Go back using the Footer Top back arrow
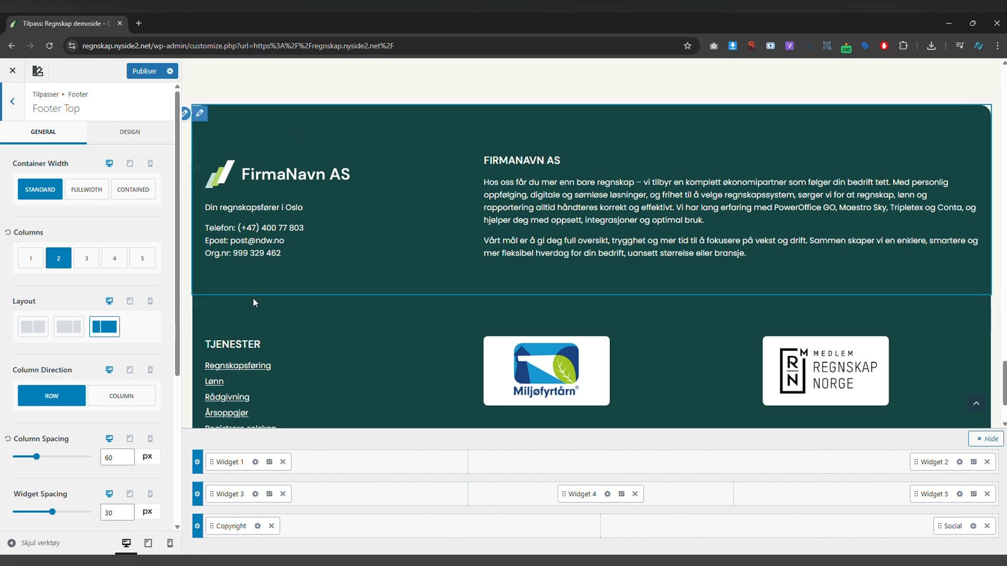This screenshot has width=1007, height=566. click(x=12, y=101)
